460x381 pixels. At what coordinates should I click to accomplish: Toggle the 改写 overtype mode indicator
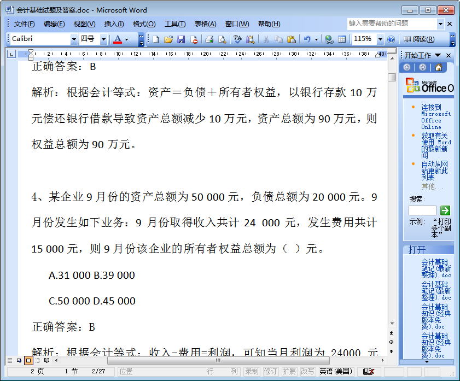coord(307,371)
